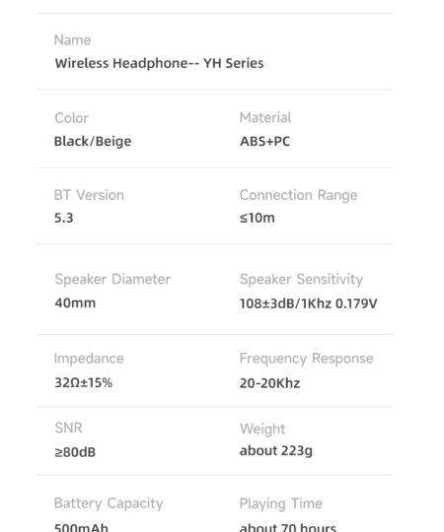
Task: Click the Name label
Action: [x=72, y=40]
